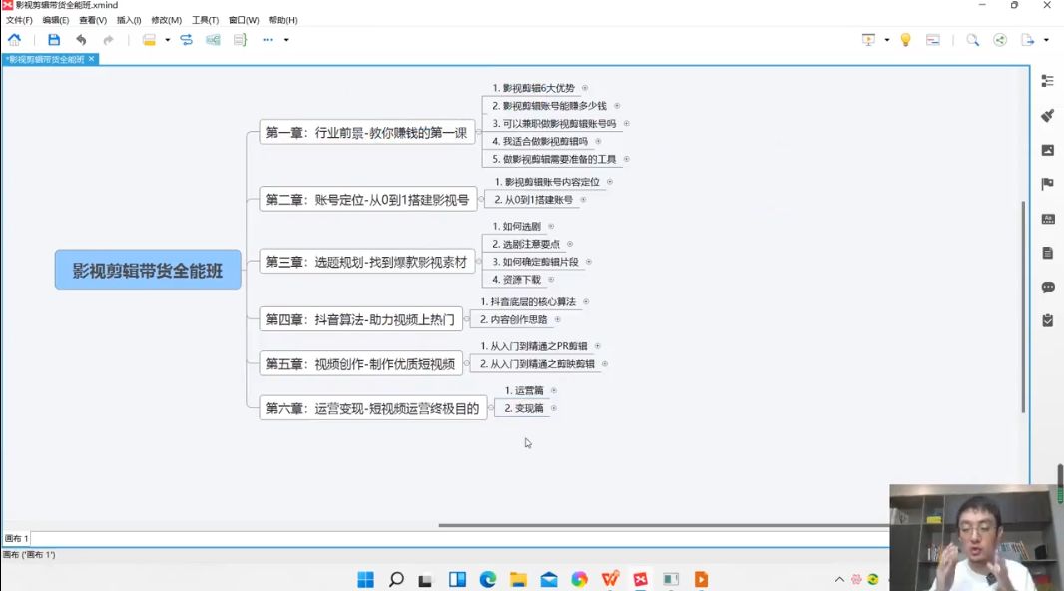Export the mind map file
Screen dimensions: 1064x591
[1027, 40]
